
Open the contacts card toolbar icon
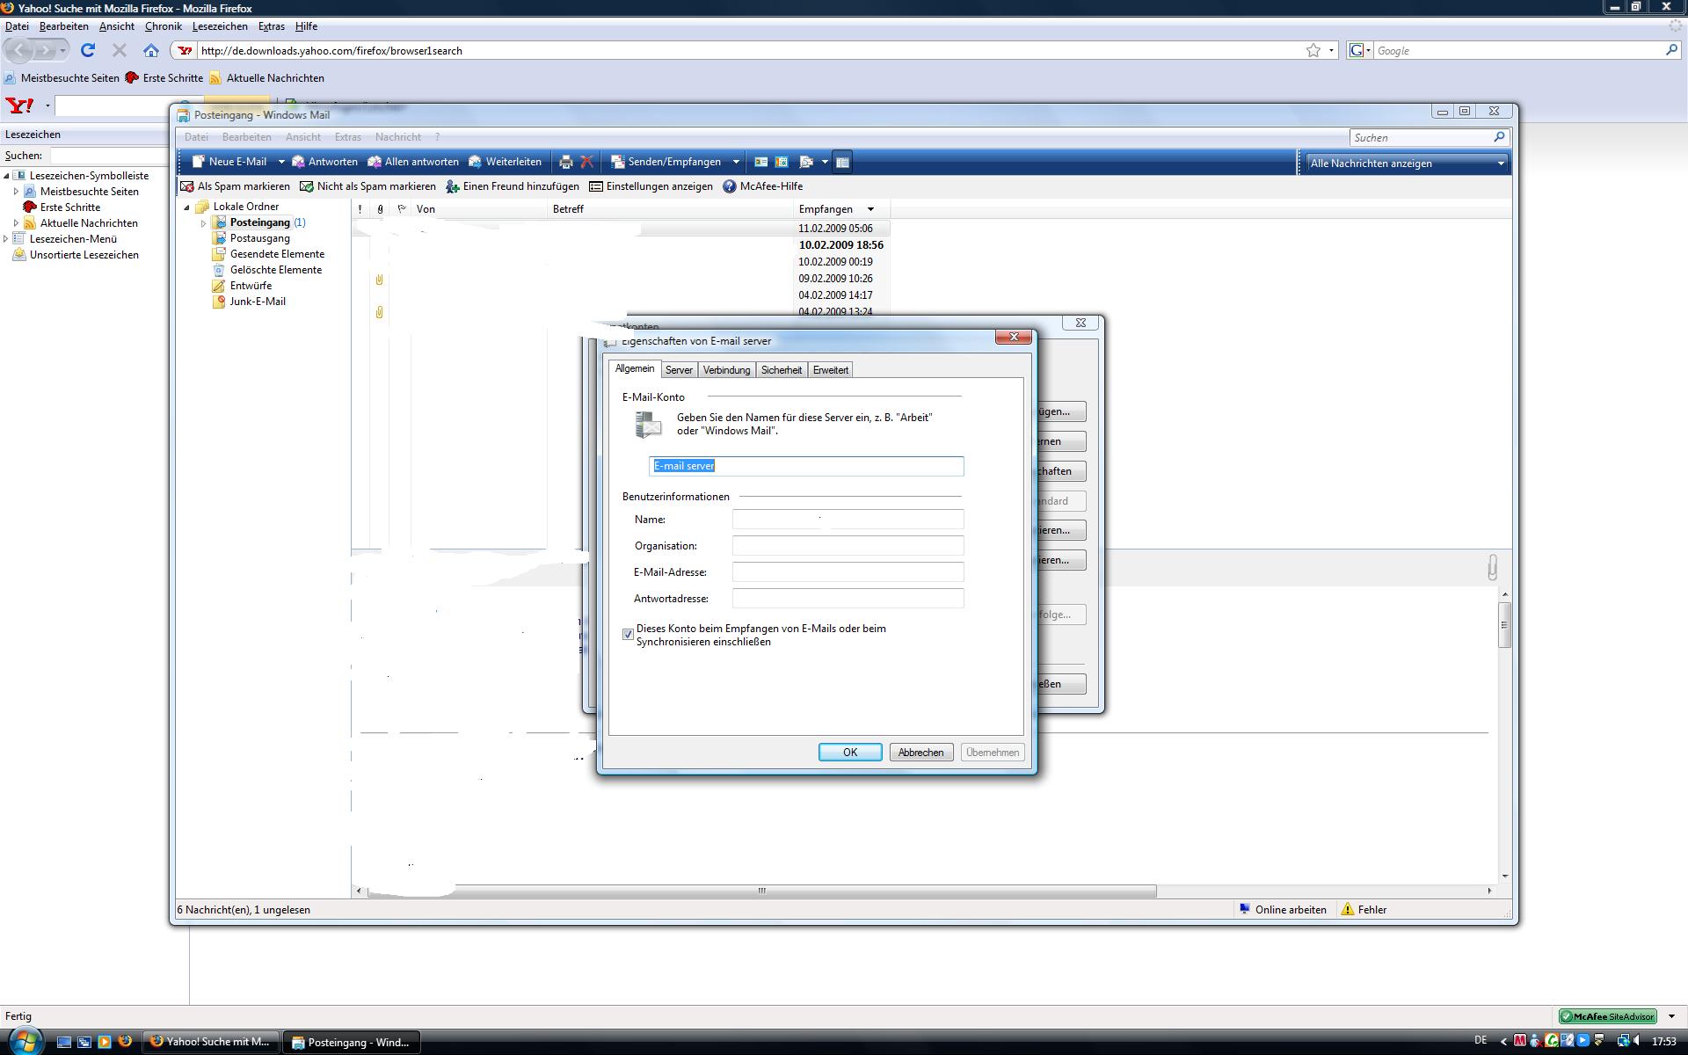(761, 162)
